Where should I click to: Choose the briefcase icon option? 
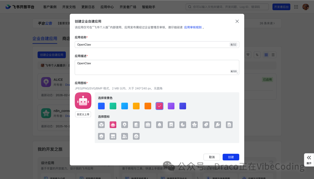(148, 124)
